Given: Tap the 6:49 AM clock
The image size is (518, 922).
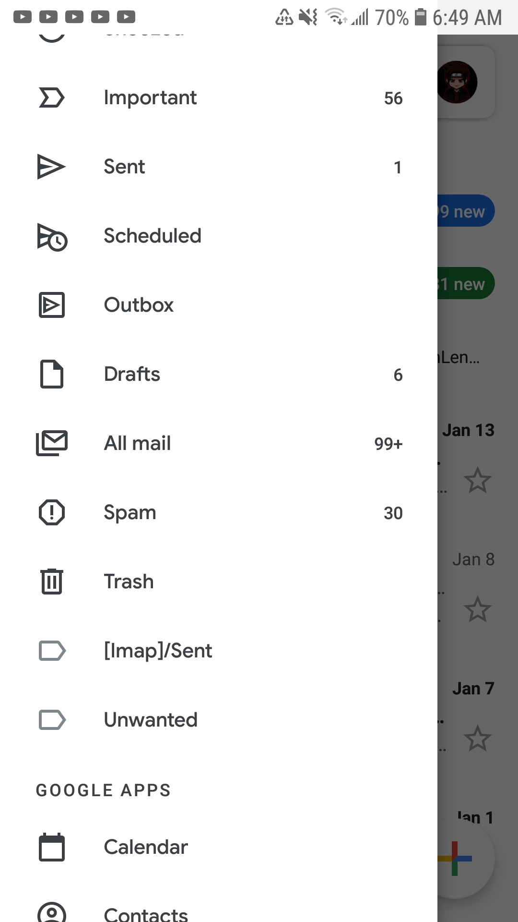Looking at the screenshot, I should click(468, 18).
